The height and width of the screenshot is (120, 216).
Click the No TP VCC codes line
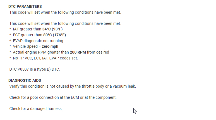tap(45, 58)
